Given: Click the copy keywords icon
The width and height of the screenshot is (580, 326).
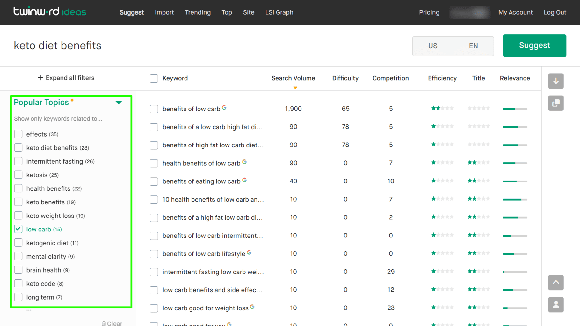Looking at the screenshot, I should 556,103.
